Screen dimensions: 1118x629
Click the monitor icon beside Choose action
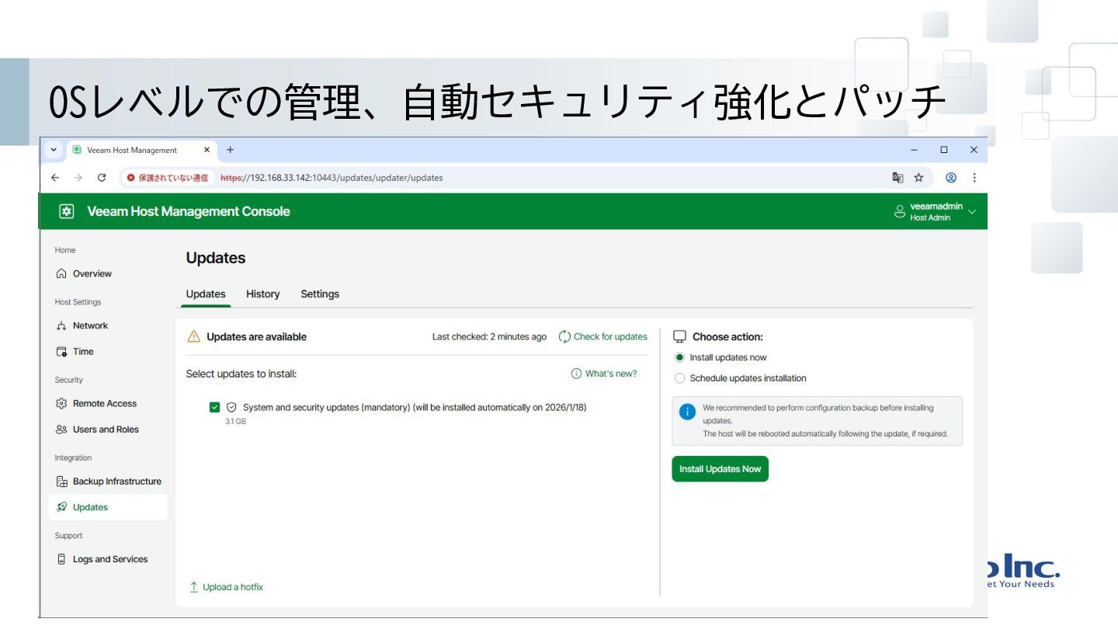click(x=680, y=336)
